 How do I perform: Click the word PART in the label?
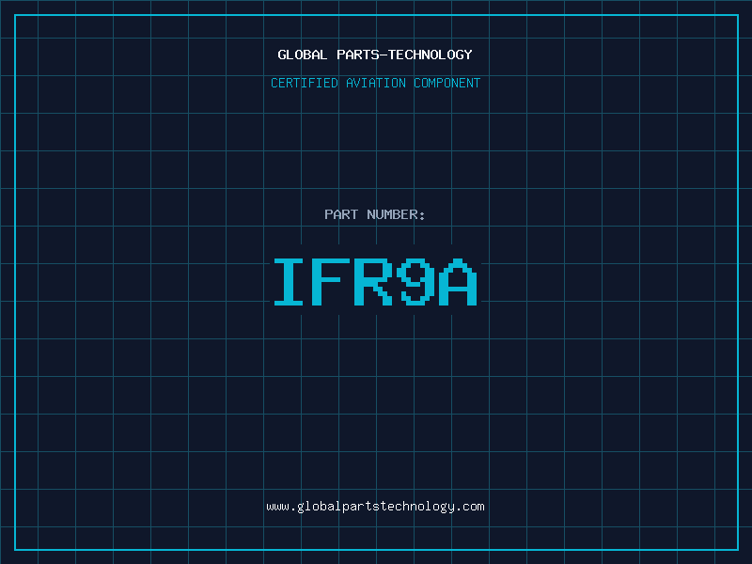point(341,214)
